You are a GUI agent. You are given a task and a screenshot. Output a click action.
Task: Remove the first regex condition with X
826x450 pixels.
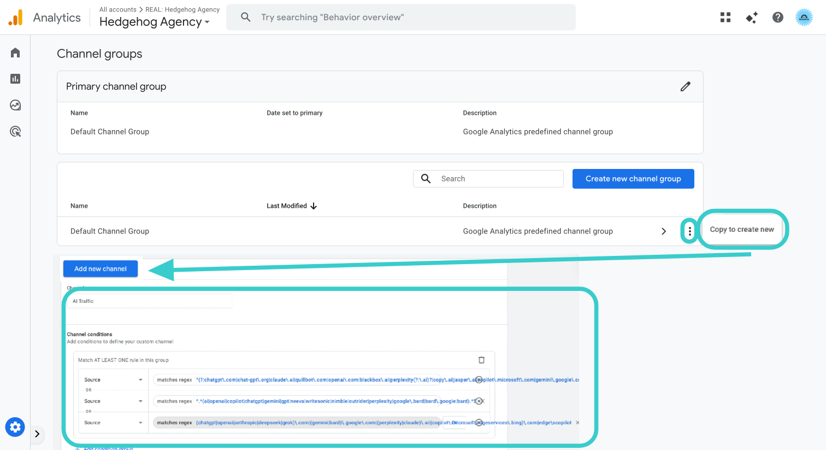479,379
